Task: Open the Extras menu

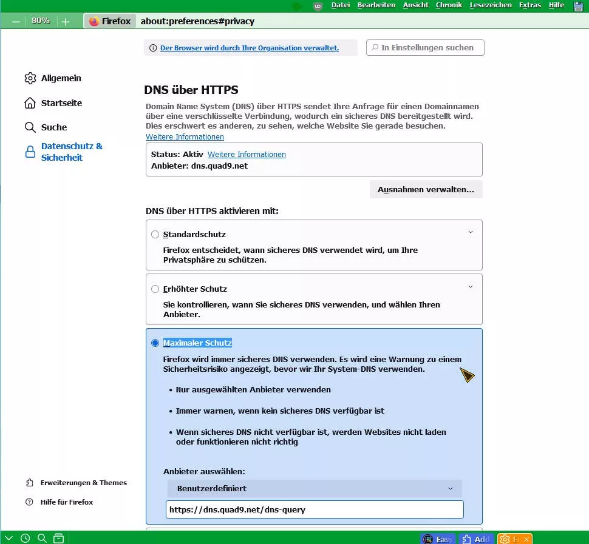Action: click(x=530, y=5)
